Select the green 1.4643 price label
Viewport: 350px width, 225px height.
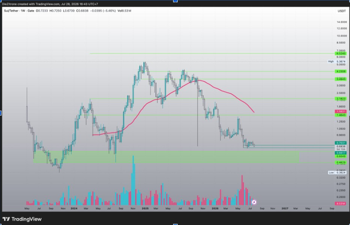tap(340, 115)
